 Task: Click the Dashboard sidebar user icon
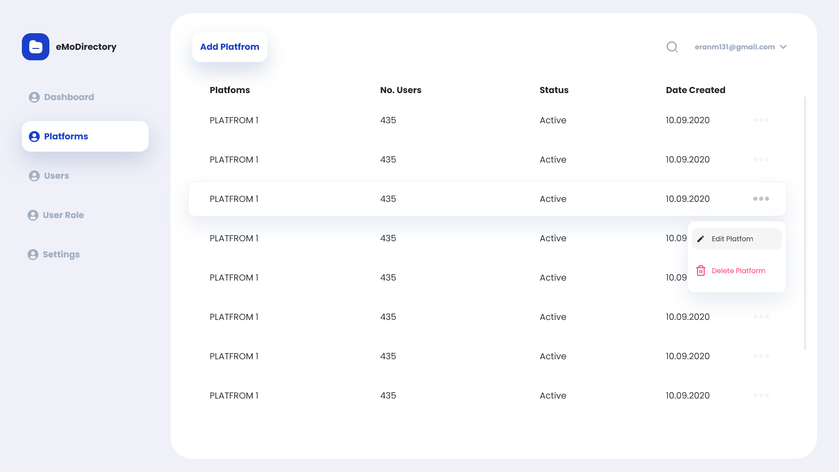[34, 97]
